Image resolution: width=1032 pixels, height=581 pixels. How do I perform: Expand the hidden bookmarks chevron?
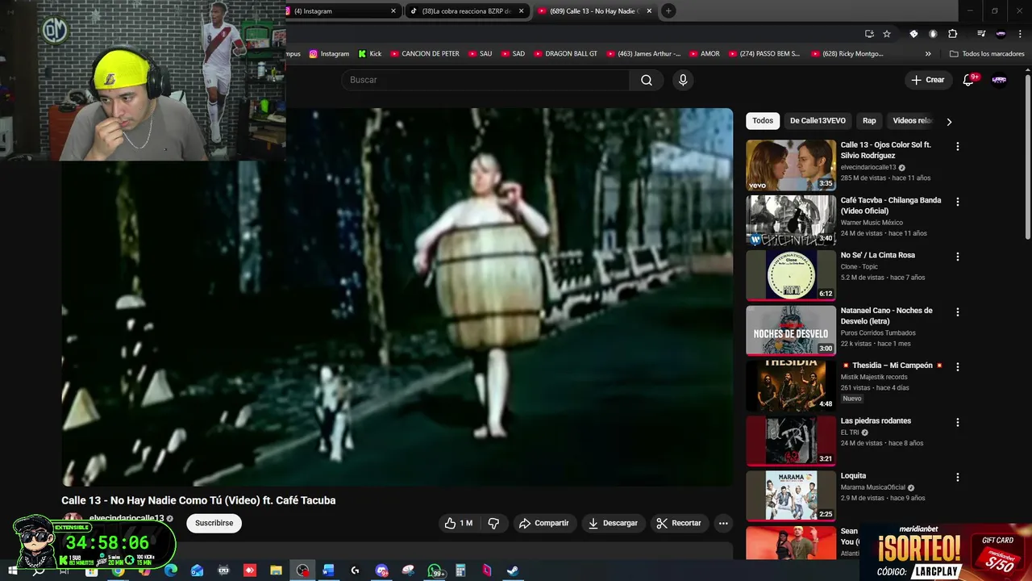click(928, 54)
